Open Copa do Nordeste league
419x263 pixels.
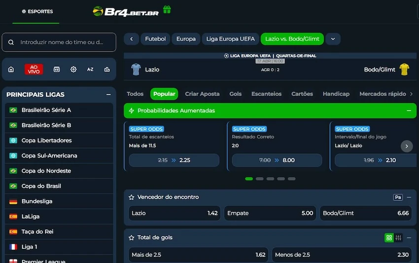pyautogui.click(x=59, y=171)
